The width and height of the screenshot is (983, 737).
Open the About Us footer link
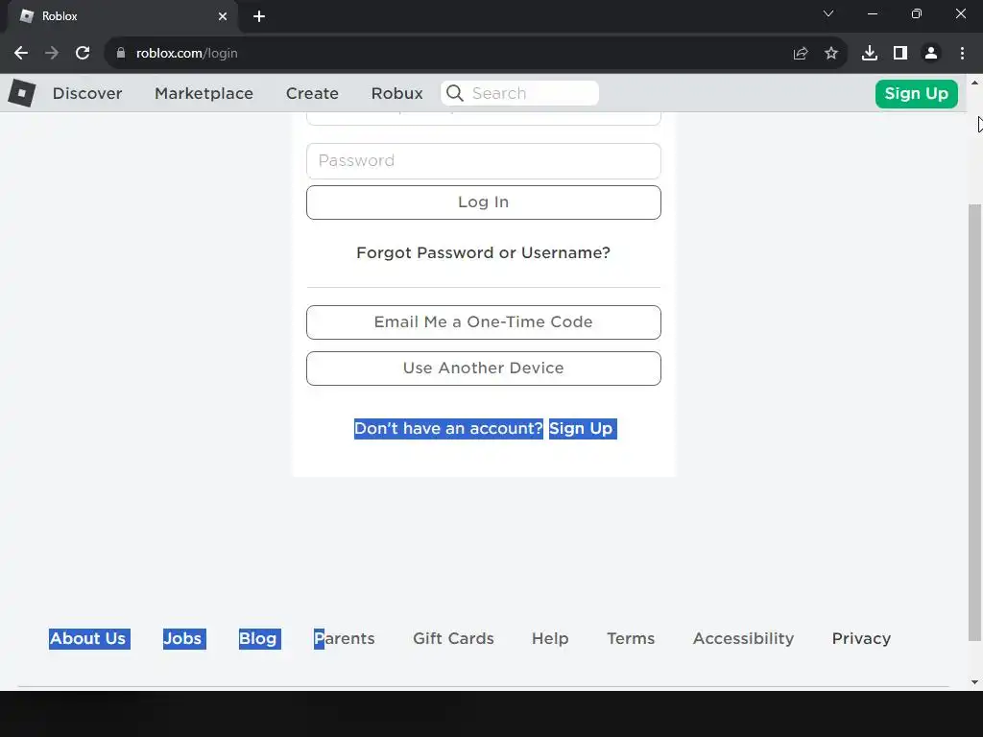88,638
